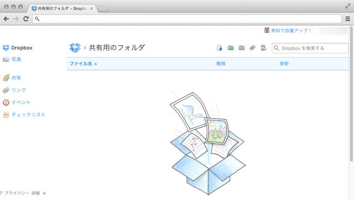This screenshot has height=200, width=354.
Task: Open the リンク links section
Action: click(19, 90)
